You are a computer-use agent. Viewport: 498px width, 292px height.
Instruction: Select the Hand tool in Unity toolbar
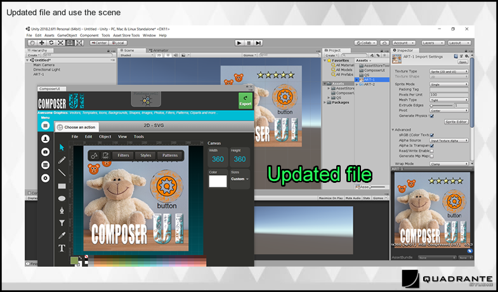tap(32, 43)
